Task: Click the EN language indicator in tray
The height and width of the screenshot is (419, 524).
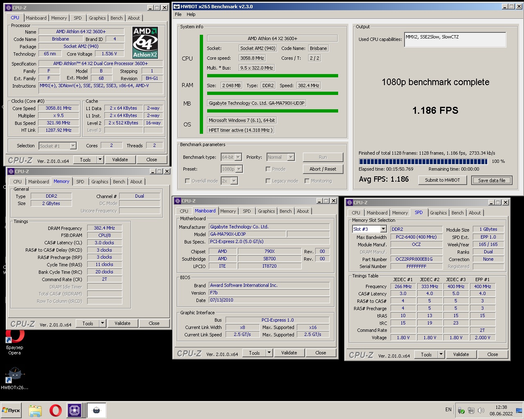Action: tap(448, 410)
